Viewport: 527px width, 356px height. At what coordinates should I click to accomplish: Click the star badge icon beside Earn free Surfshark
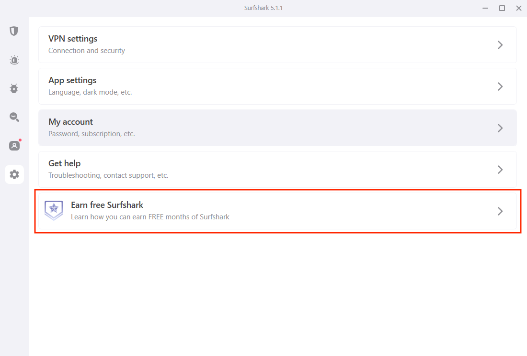[x=54, y=211]
